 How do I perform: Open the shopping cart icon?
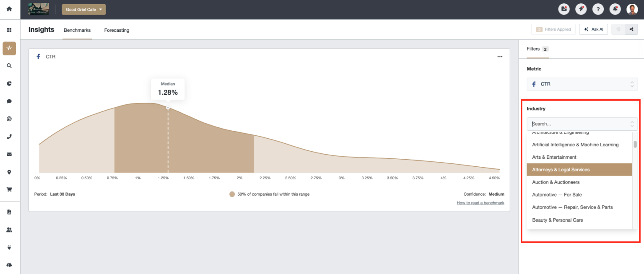(x=9, y=189)
